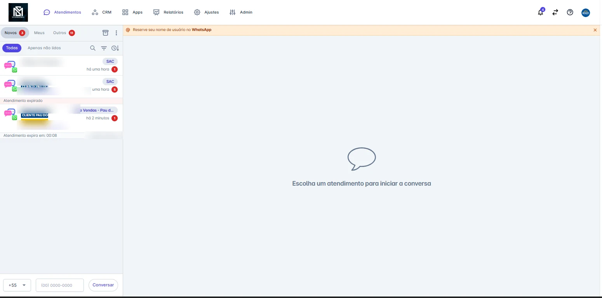
Task: Open the +55 country code dropdown
Action: [17, 285]
